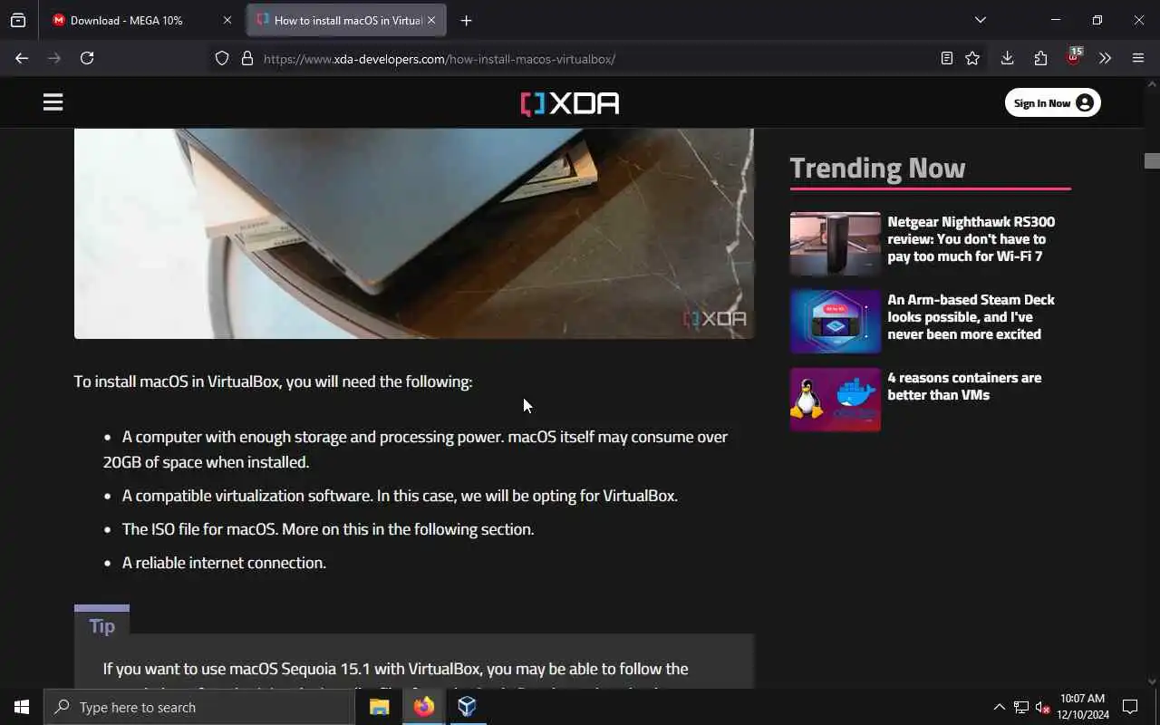Click the Trending Now heading
Viewport: 1160px width, 725px height.
point(877,168)
